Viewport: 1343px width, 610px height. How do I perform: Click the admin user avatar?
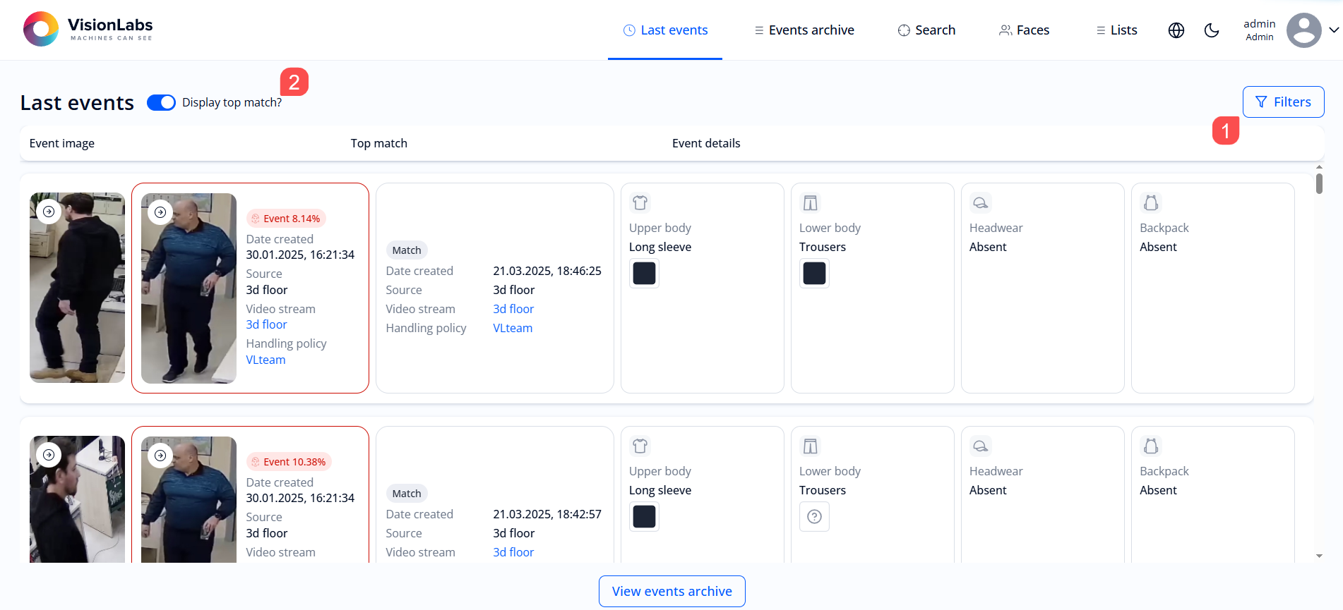click(x=1303, y=30)
